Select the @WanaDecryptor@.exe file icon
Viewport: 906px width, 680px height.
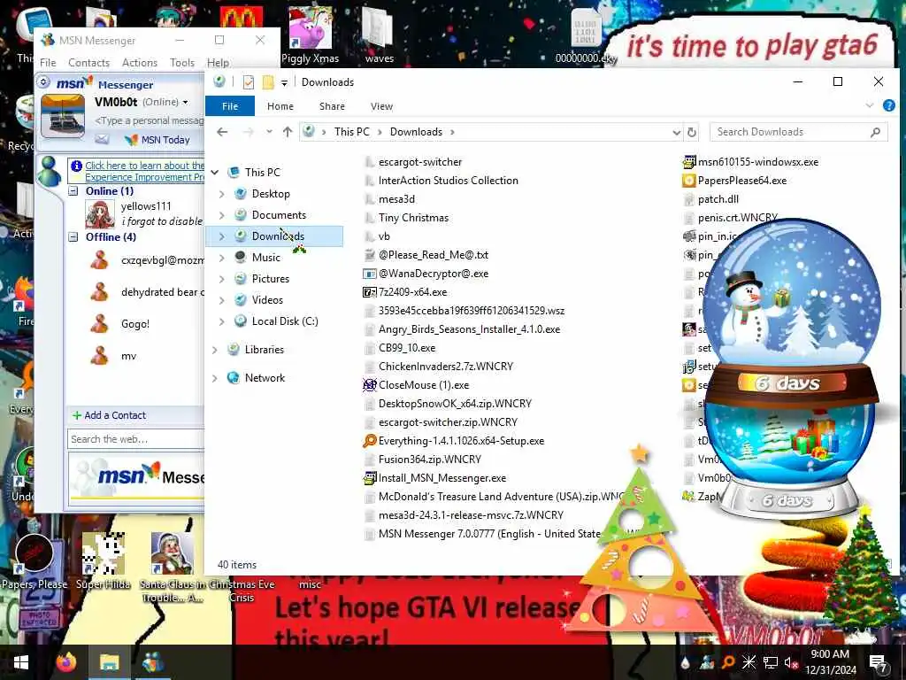click(x=369, y=274)
